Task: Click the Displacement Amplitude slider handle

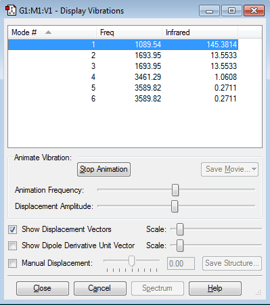Action: [x=175, y=206]
